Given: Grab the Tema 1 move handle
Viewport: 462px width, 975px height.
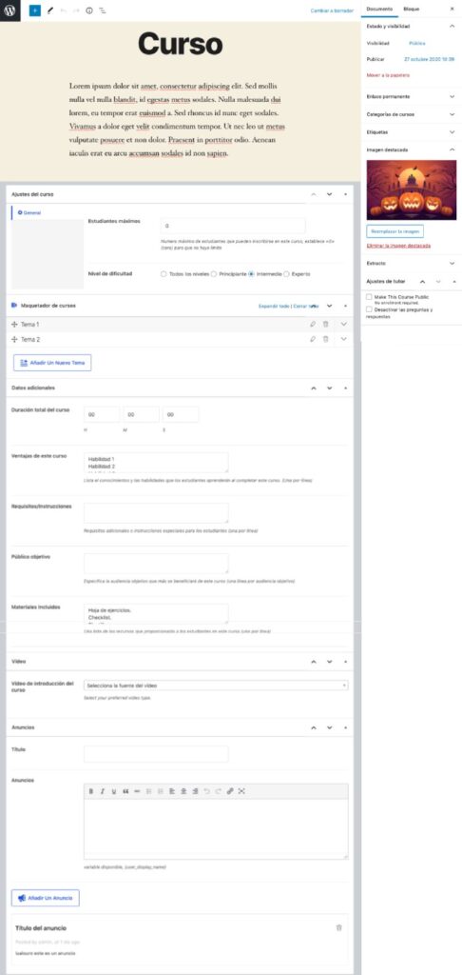Looking at the screenshot, I should tap(15, 325).
